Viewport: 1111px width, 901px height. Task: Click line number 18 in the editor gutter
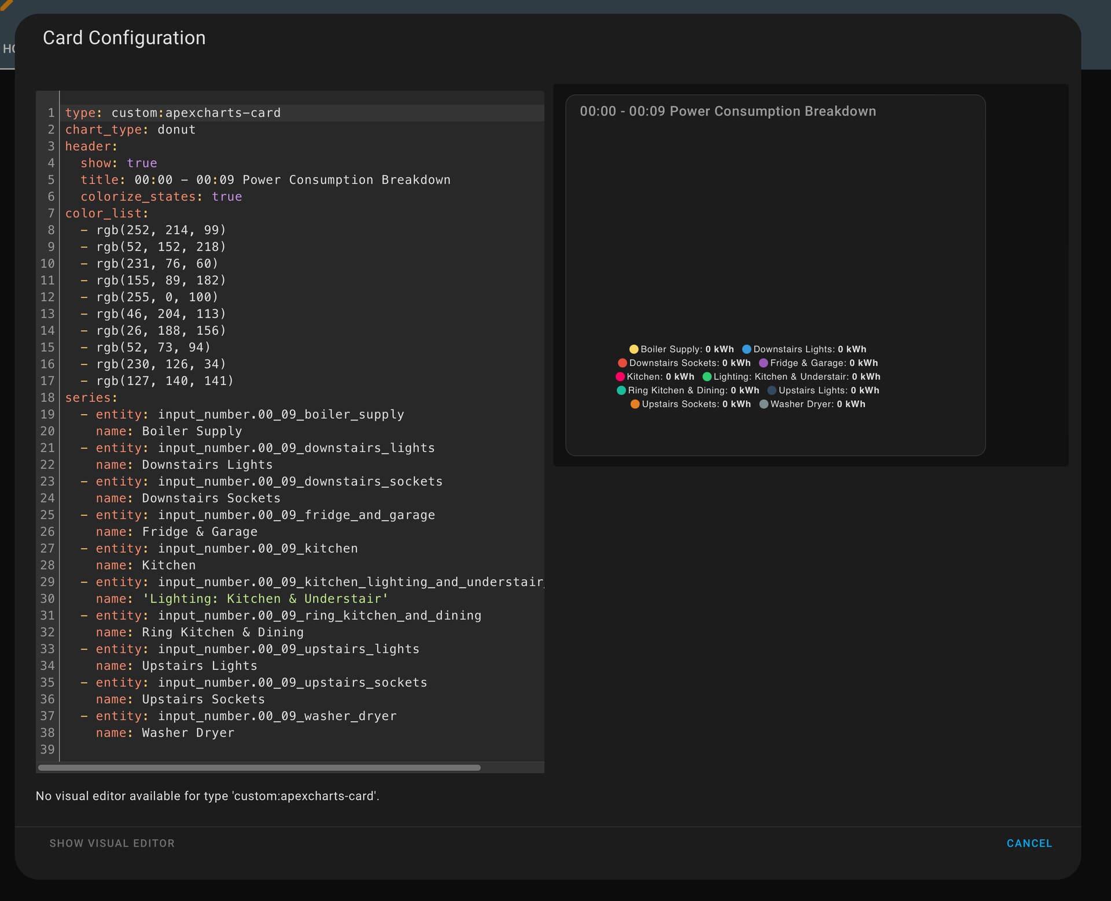(x=49, y=398)
